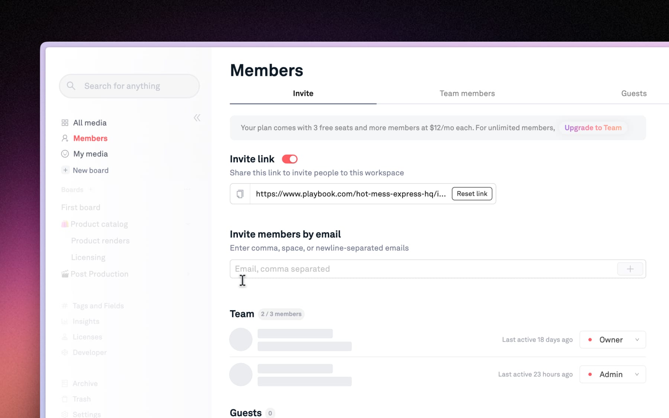Open Members in sidebar
Image resolution: width=669 pixels, height=418 pixels.
(x=90, y=138)
